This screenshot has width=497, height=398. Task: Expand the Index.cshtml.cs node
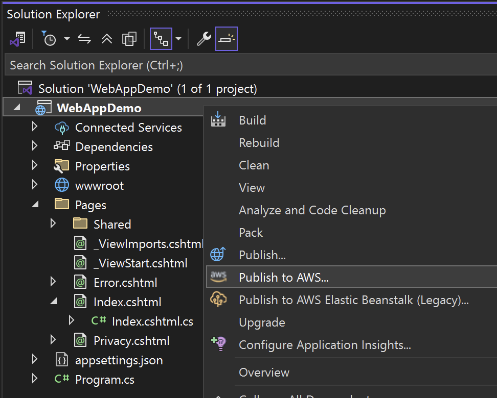[71, 320]
